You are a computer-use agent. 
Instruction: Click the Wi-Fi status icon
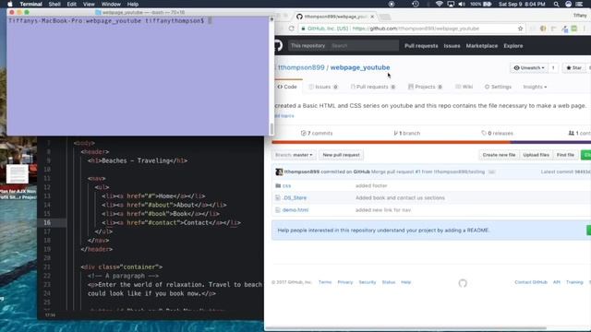pyautogui.click(x=440, y=4)
